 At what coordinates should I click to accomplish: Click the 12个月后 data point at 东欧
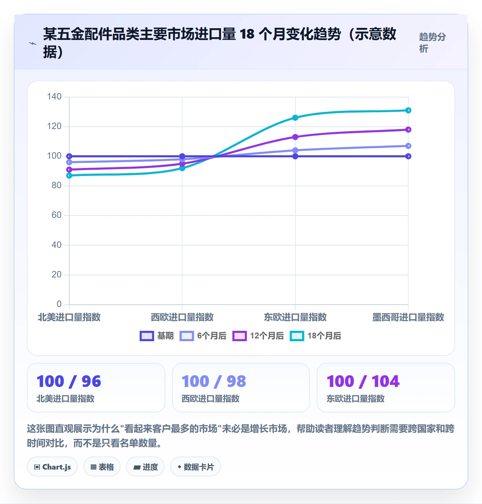(x=295, y=137)
